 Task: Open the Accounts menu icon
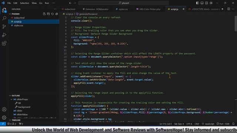(4, 109)
